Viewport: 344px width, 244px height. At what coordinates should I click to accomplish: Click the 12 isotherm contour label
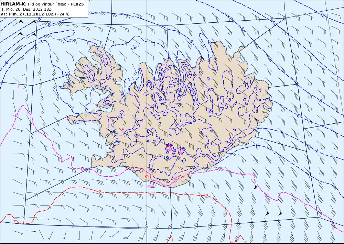tap(323, 15)
